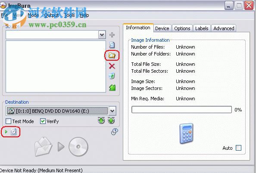256x173 pixels.
Task: Browse for a folder to add
Action: click(112, 56)
